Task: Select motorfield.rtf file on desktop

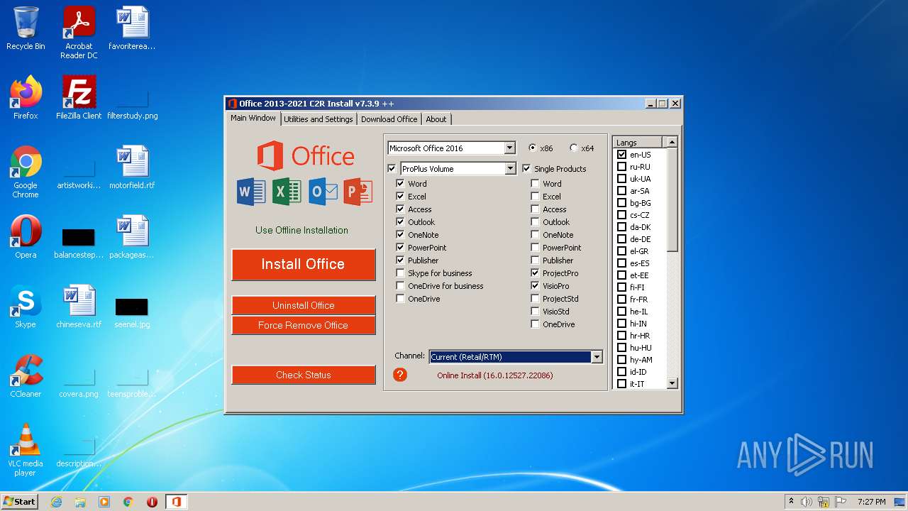Action: [132, 167]
